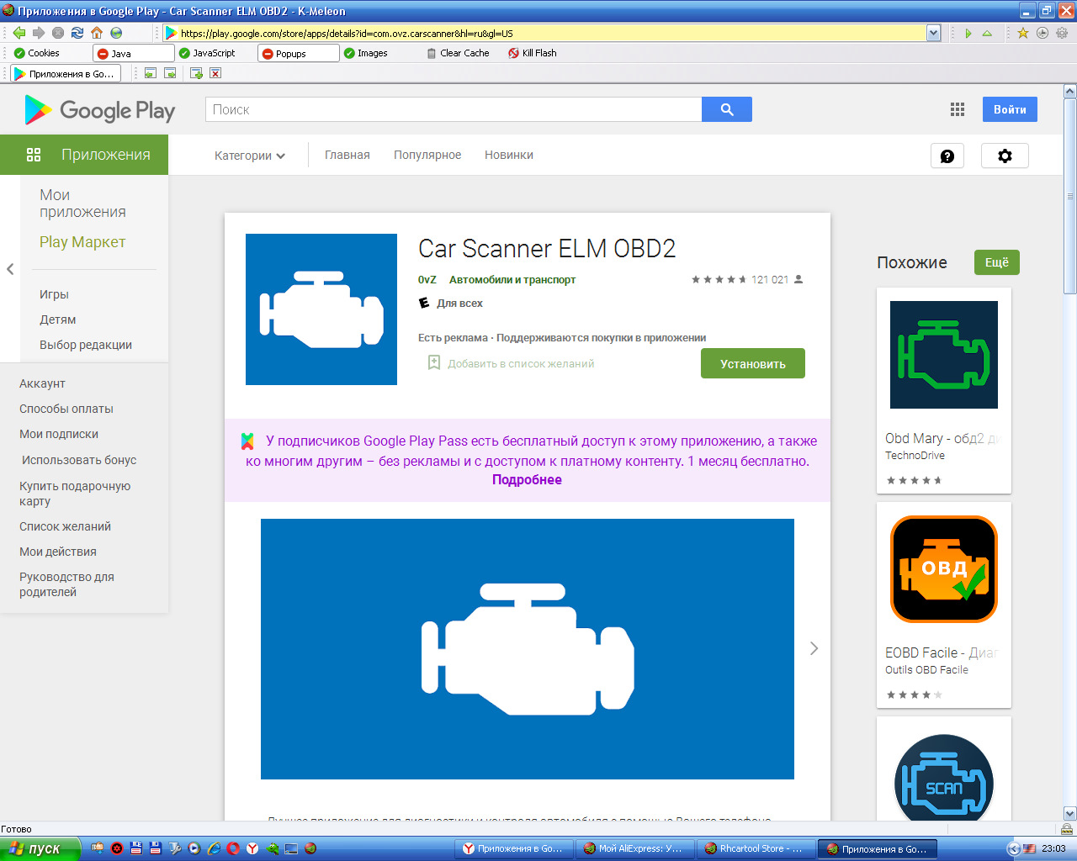Click the stop loading icon
The height and width of the screenshot is (861, 1077).
[x=58, y=33]
